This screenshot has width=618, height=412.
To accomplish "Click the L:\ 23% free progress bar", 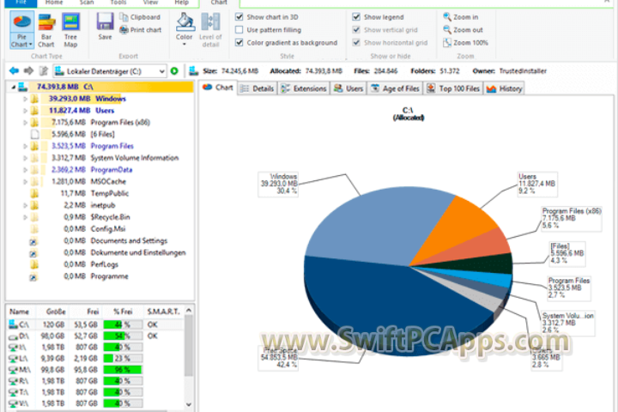I will [x=123, y=359].
